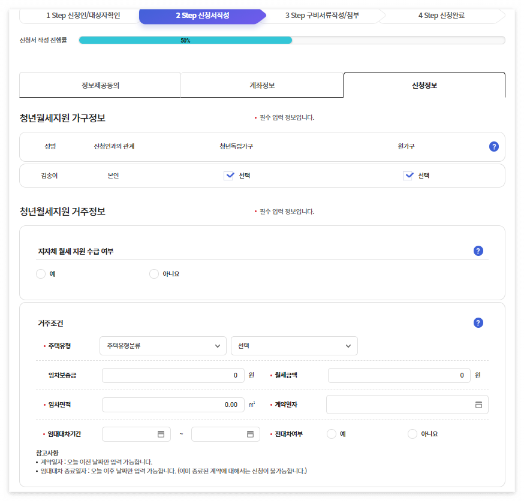The image size is (524, 501).
Task: Uncheck the 청년독립가구 선택 checkbox
Action: tap(229, 175)
